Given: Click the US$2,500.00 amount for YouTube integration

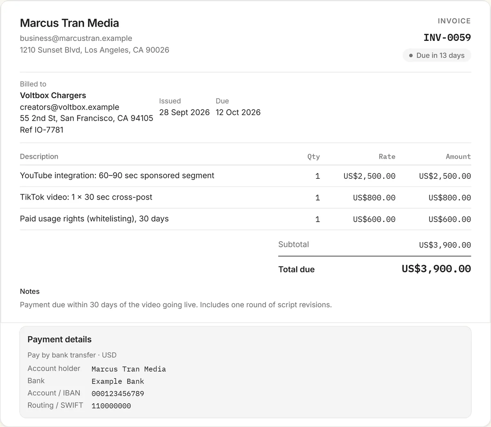Looking at the screenshot, I should click(x=445, y=176).
